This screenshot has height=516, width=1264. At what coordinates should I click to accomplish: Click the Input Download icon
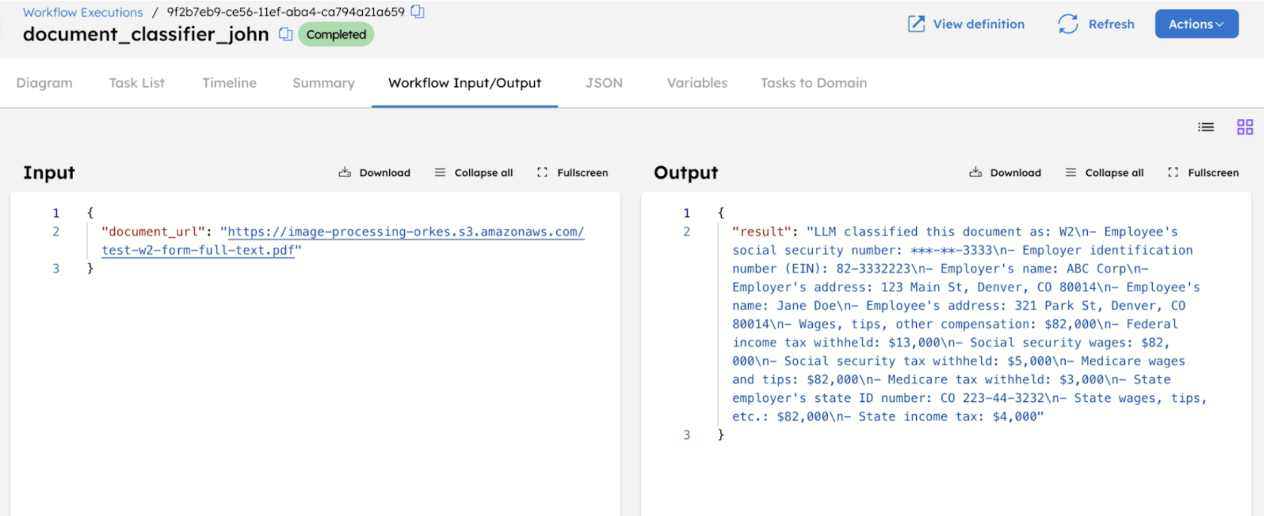point(344,172)
